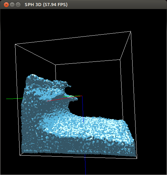The width and height of the screenshot is (167, 175).
Task: Click the highest crest of the fluid wave
Action: click(32, 75)
